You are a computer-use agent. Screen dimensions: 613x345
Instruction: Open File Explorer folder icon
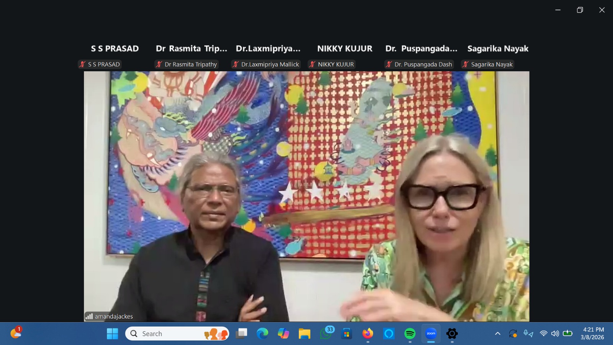(x=305, y=333)
